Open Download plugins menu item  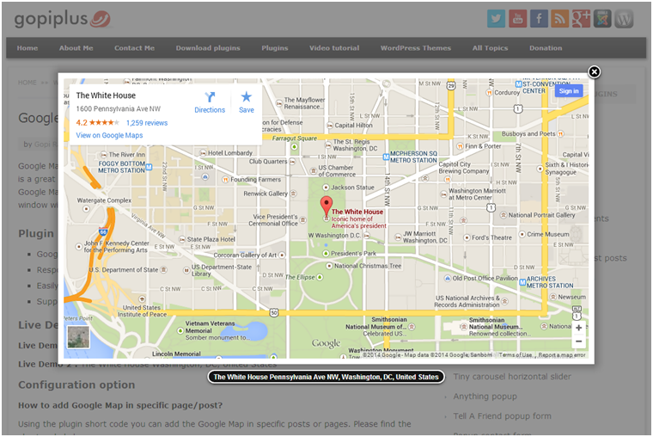[208, 48]
